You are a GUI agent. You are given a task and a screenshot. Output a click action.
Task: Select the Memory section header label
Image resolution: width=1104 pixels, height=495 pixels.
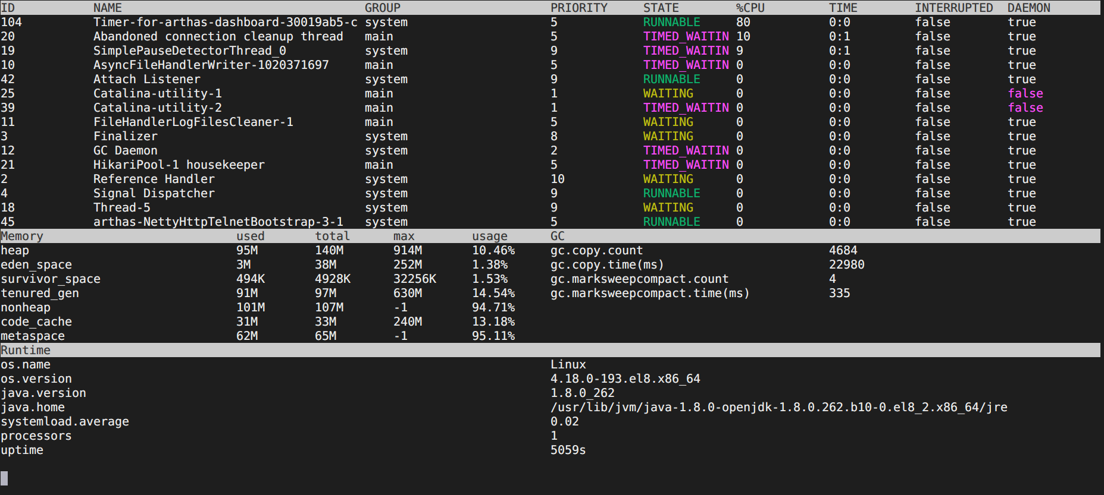click(x=22, y=236)
